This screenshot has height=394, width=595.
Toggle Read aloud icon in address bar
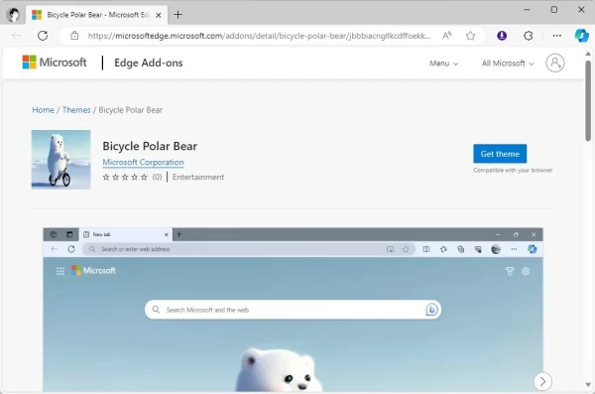(x=447, y=36)
